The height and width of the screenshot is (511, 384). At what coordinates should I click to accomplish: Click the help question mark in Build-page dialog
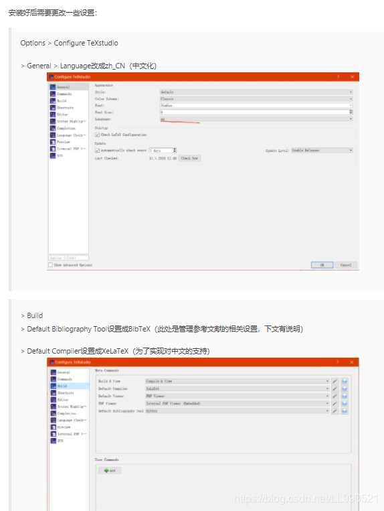click(338, 362)
